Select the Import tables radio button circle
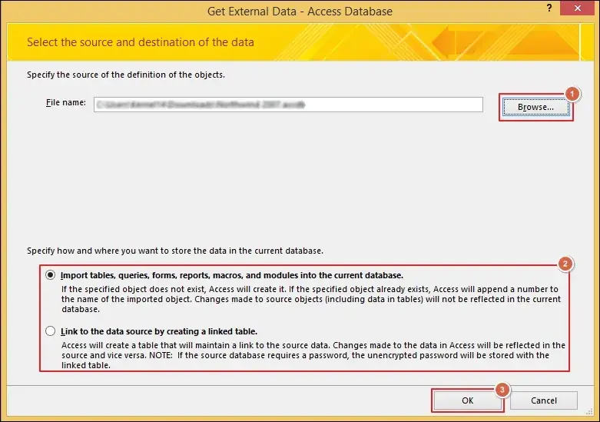Viewport: 600px width, 422px height. pyautogui.click(x=51, y=274)
